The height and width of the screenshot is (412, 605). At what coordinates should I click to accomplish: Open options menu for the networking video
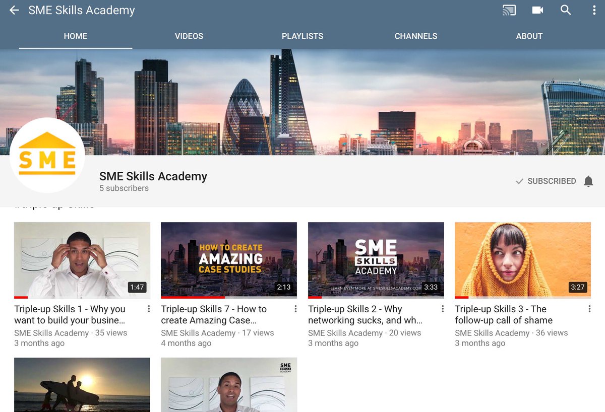click(x=442, y=308)
